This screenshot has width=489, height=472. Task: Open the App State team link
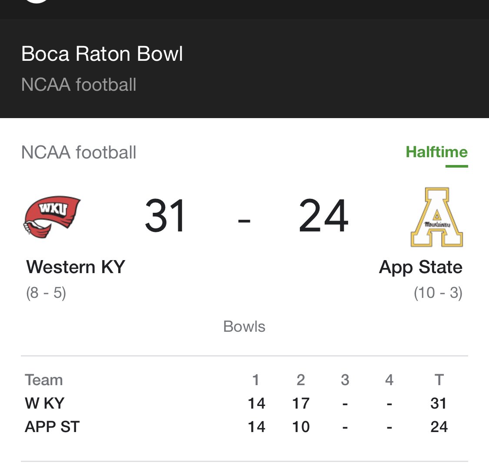coord(420,267)
